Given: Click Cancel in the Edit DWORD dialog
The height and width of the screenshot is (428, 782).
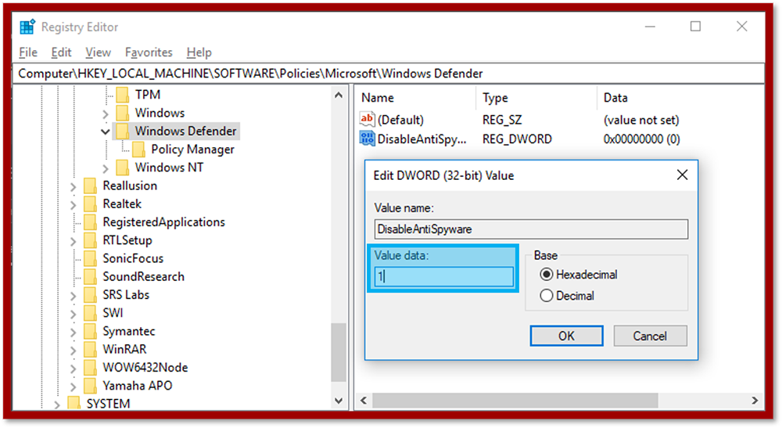Looking at the screenshot, I should (650, 336).
